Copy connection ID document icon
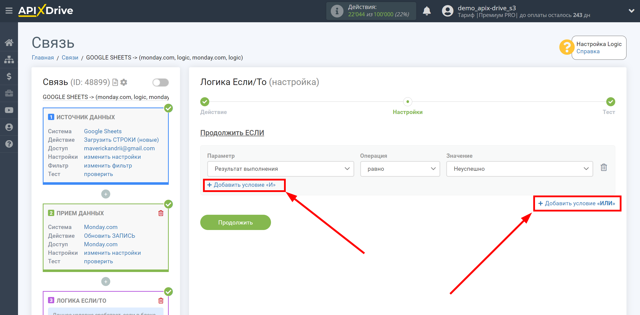Screen dimensions: 640x315 tap(115, 82)
